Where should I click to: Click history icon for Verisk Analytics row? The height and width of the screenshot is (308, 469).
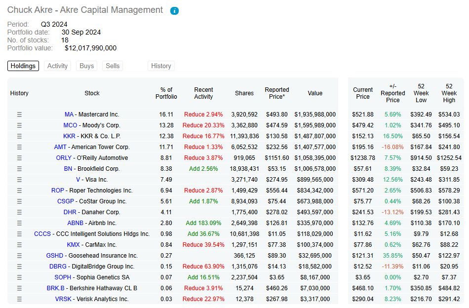(20, 299)
